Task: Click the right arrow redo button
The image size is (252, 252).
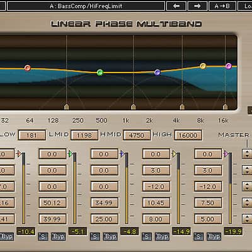Action: point(197,6)
